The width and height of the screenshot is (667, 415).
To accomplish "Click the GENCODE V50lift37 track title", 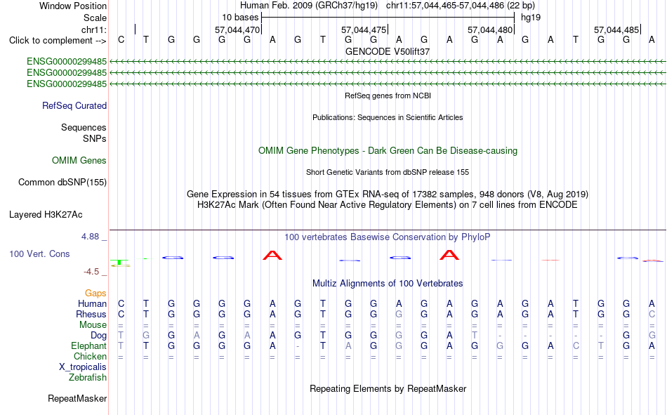I will [388, 51].
